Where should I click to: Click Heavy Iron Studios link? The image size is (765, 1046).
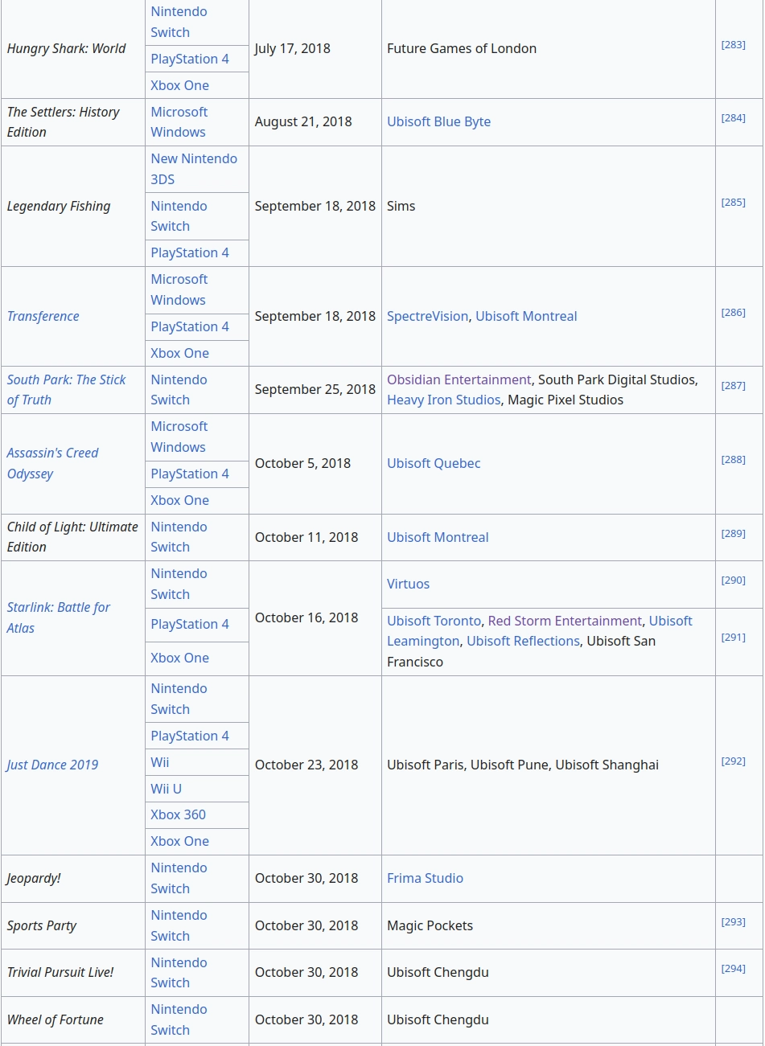(443, 400)
